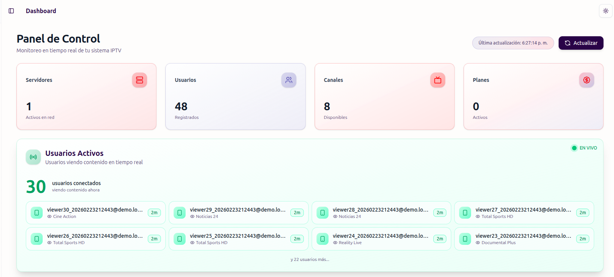The width and height of the screenshot is (614, 277).
Task: Click the Usuarios Activos broadcast icon
Action: (33, 157)
